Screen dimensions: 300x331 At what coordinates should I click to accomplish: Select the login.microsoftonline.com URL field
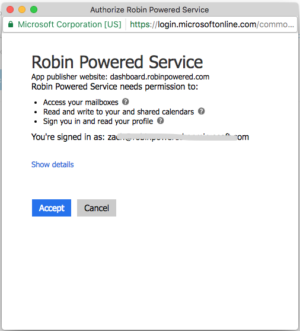212,24
